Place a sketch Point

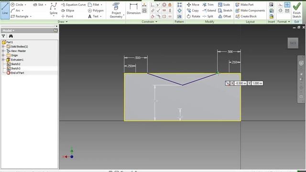coord(67,16)
